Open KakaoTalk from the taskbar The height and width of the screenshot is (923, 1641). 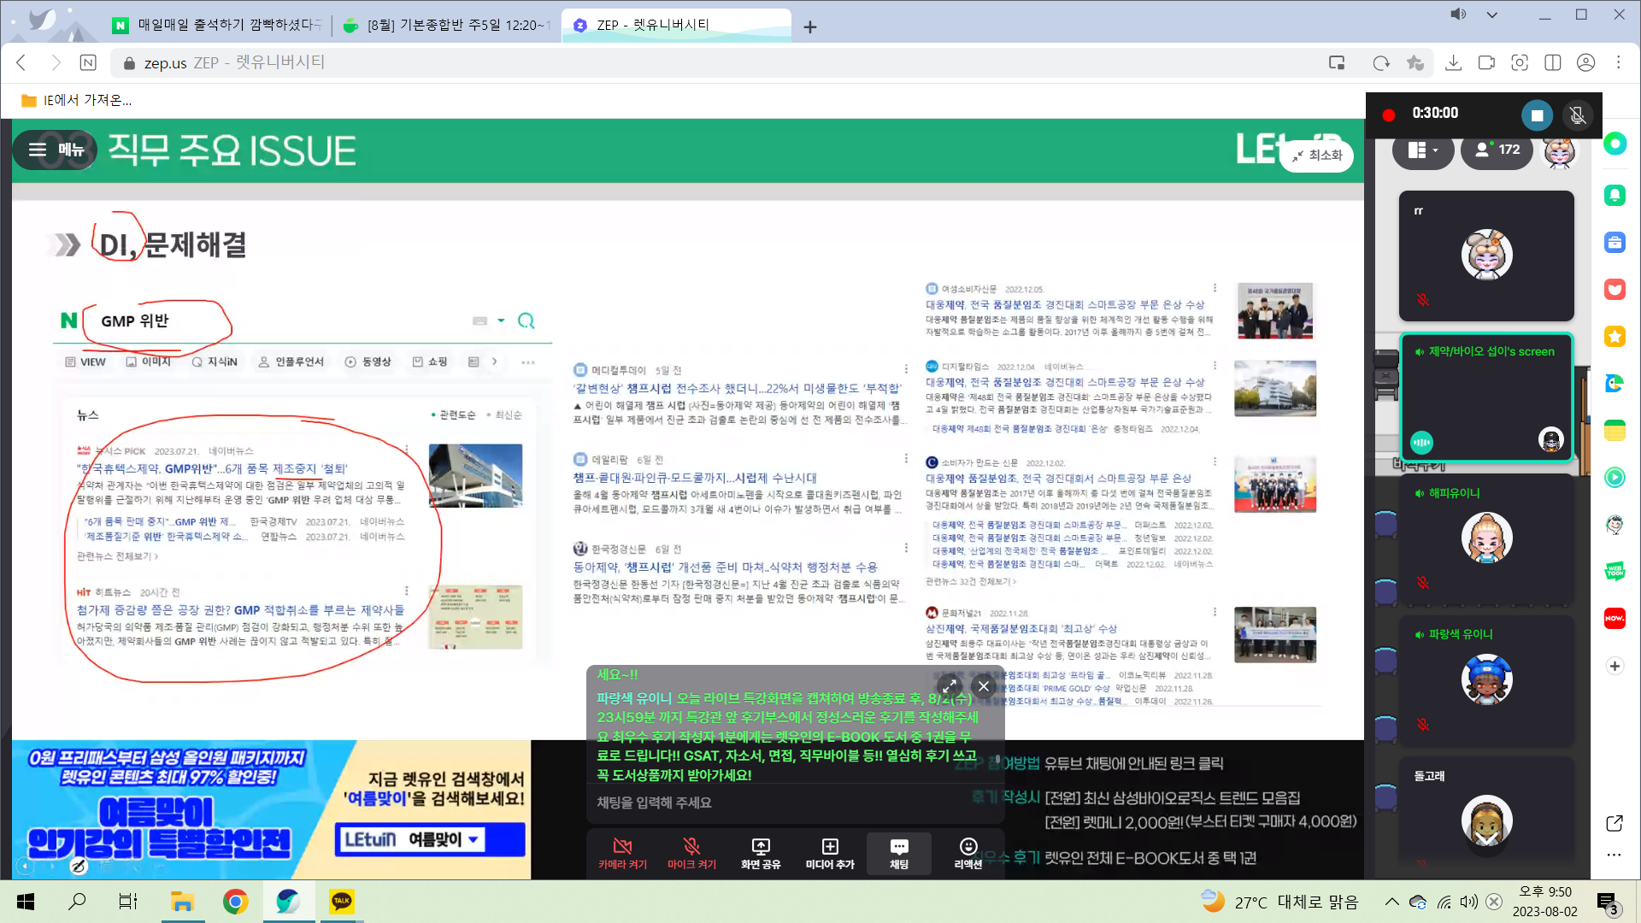[342, 901]
